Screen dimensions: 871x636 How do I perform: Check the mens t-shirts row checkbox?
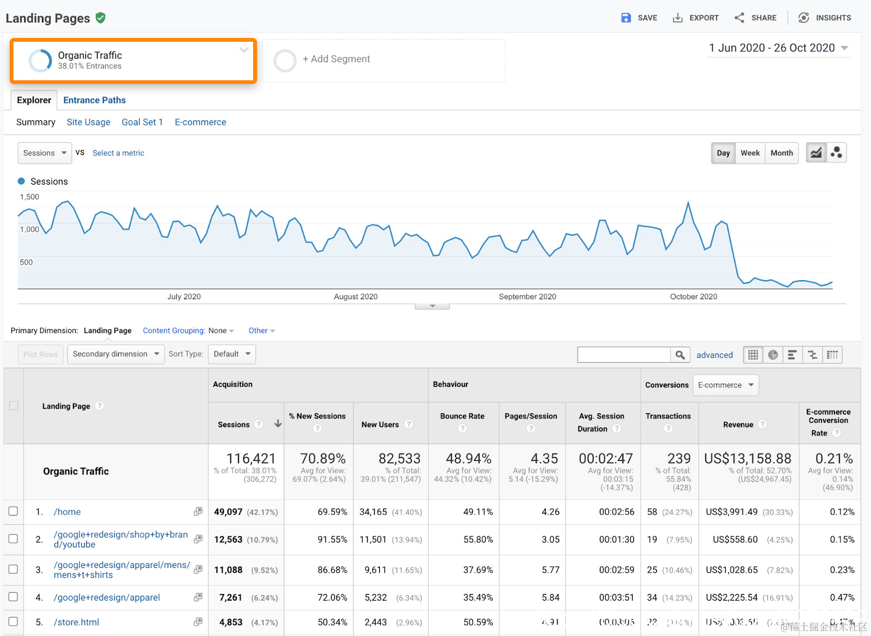click(13, 569)
